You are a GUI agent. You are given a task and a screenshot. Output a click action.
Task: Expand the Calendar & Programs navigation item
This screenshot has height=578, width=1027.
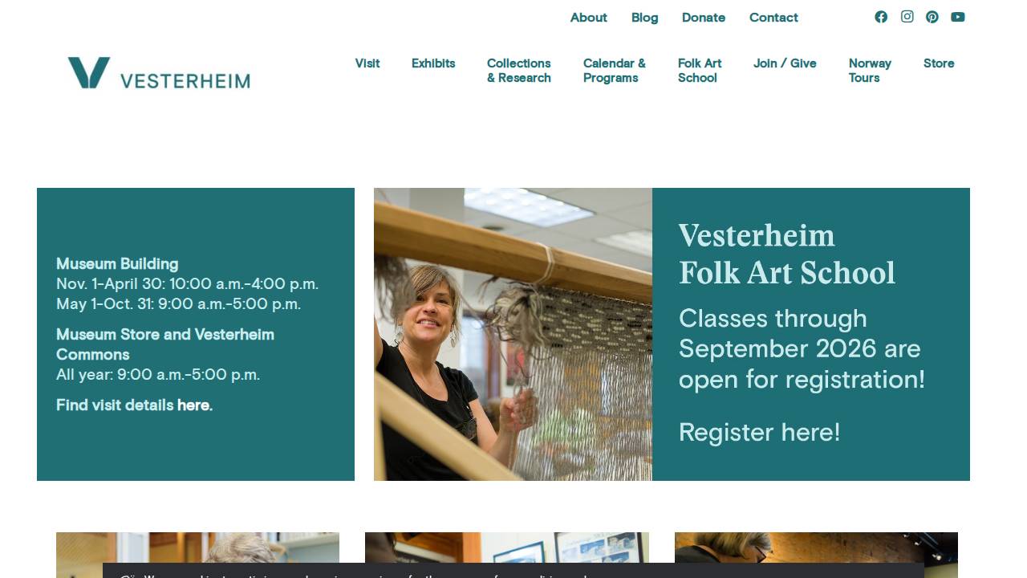click(615, 71)
